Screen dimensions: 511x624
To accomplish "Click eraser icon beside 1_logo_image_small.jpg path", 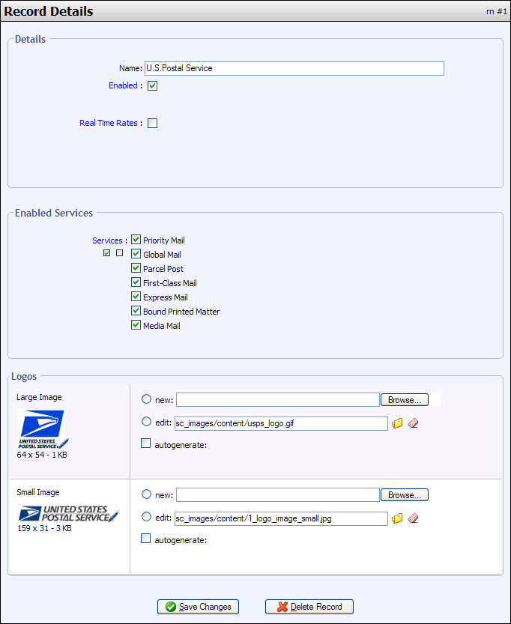I will click(413, 518).
